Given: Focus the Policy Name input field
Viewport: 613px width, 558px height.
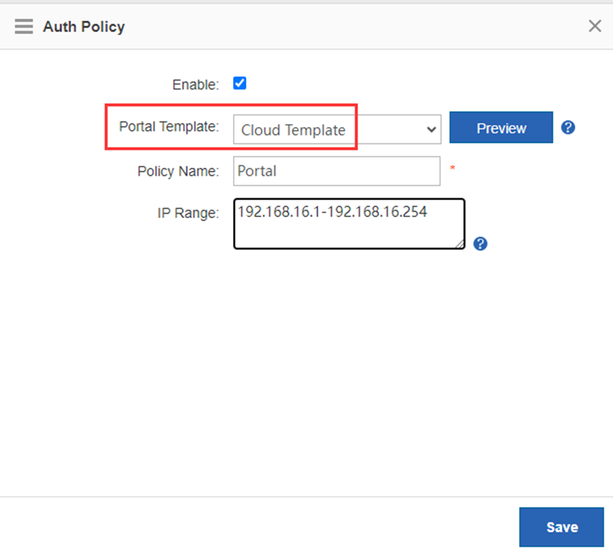Looking at the screenshot, I should (x=336, y=171).
